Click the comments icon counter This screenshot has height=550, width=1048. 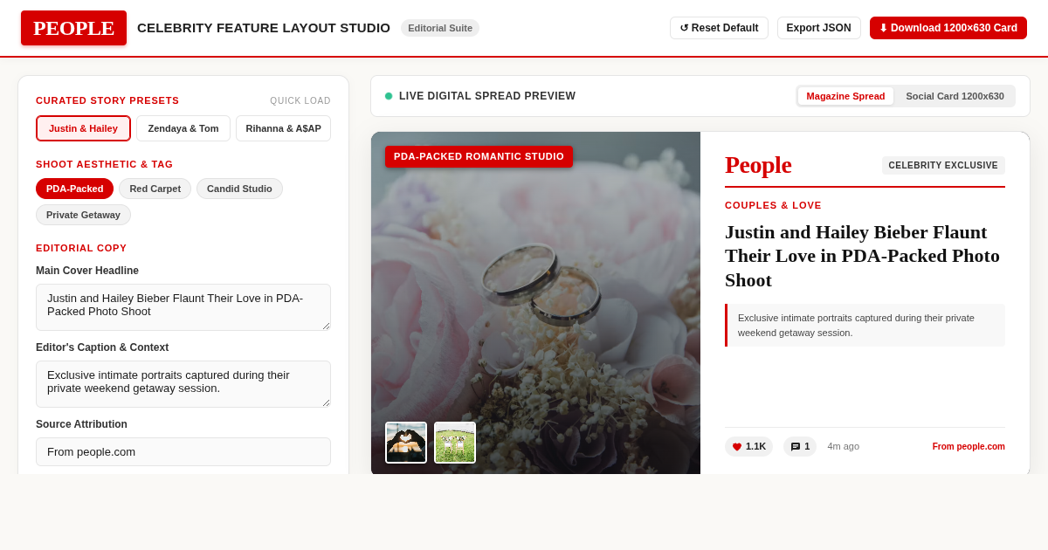point(800,446)
